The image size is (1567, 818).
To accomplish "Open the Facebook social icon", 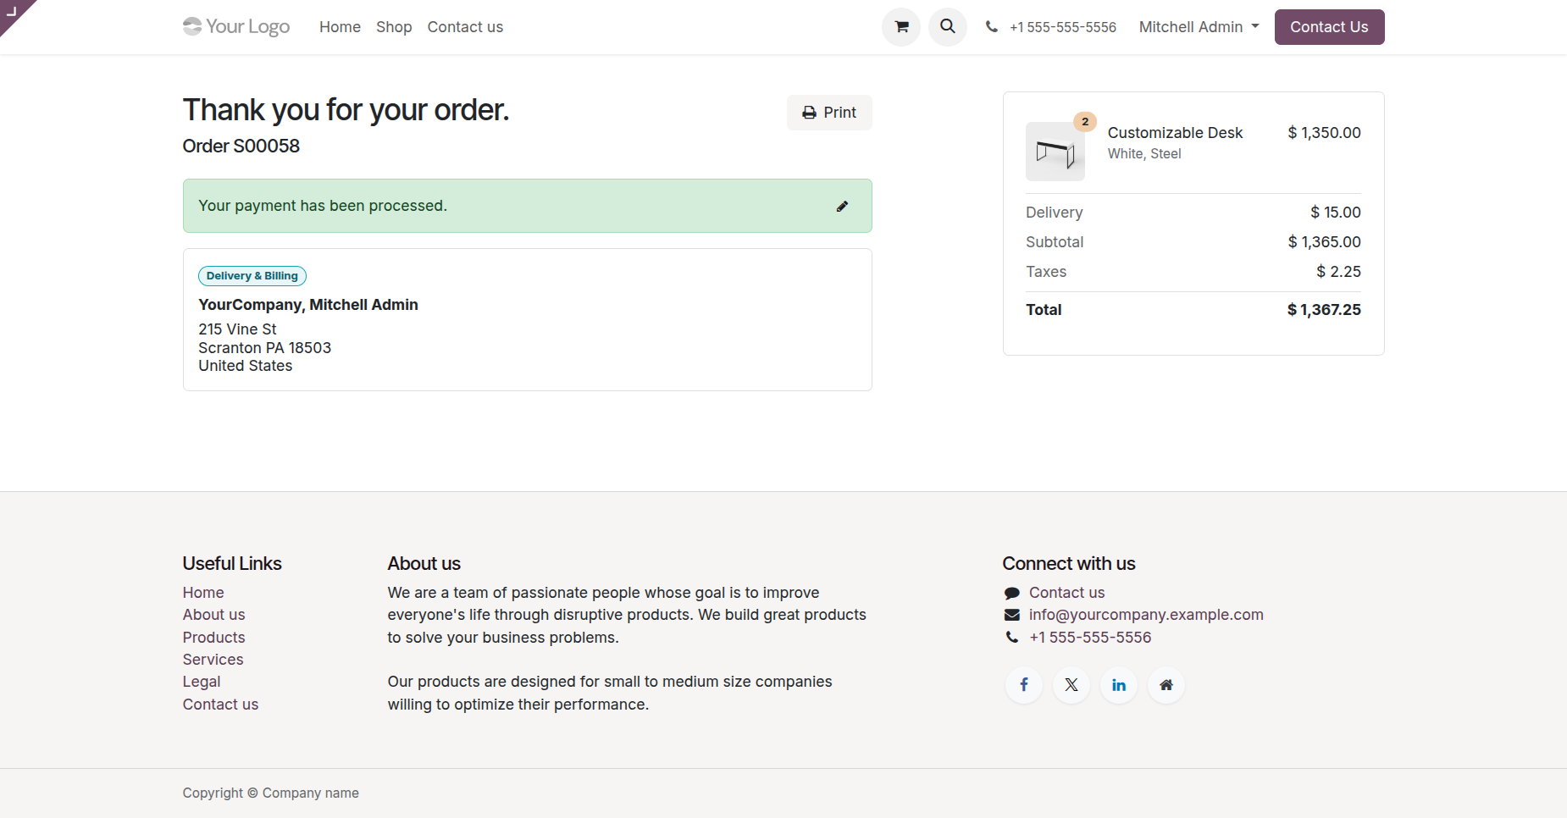I will click(x=1023, y=685).
